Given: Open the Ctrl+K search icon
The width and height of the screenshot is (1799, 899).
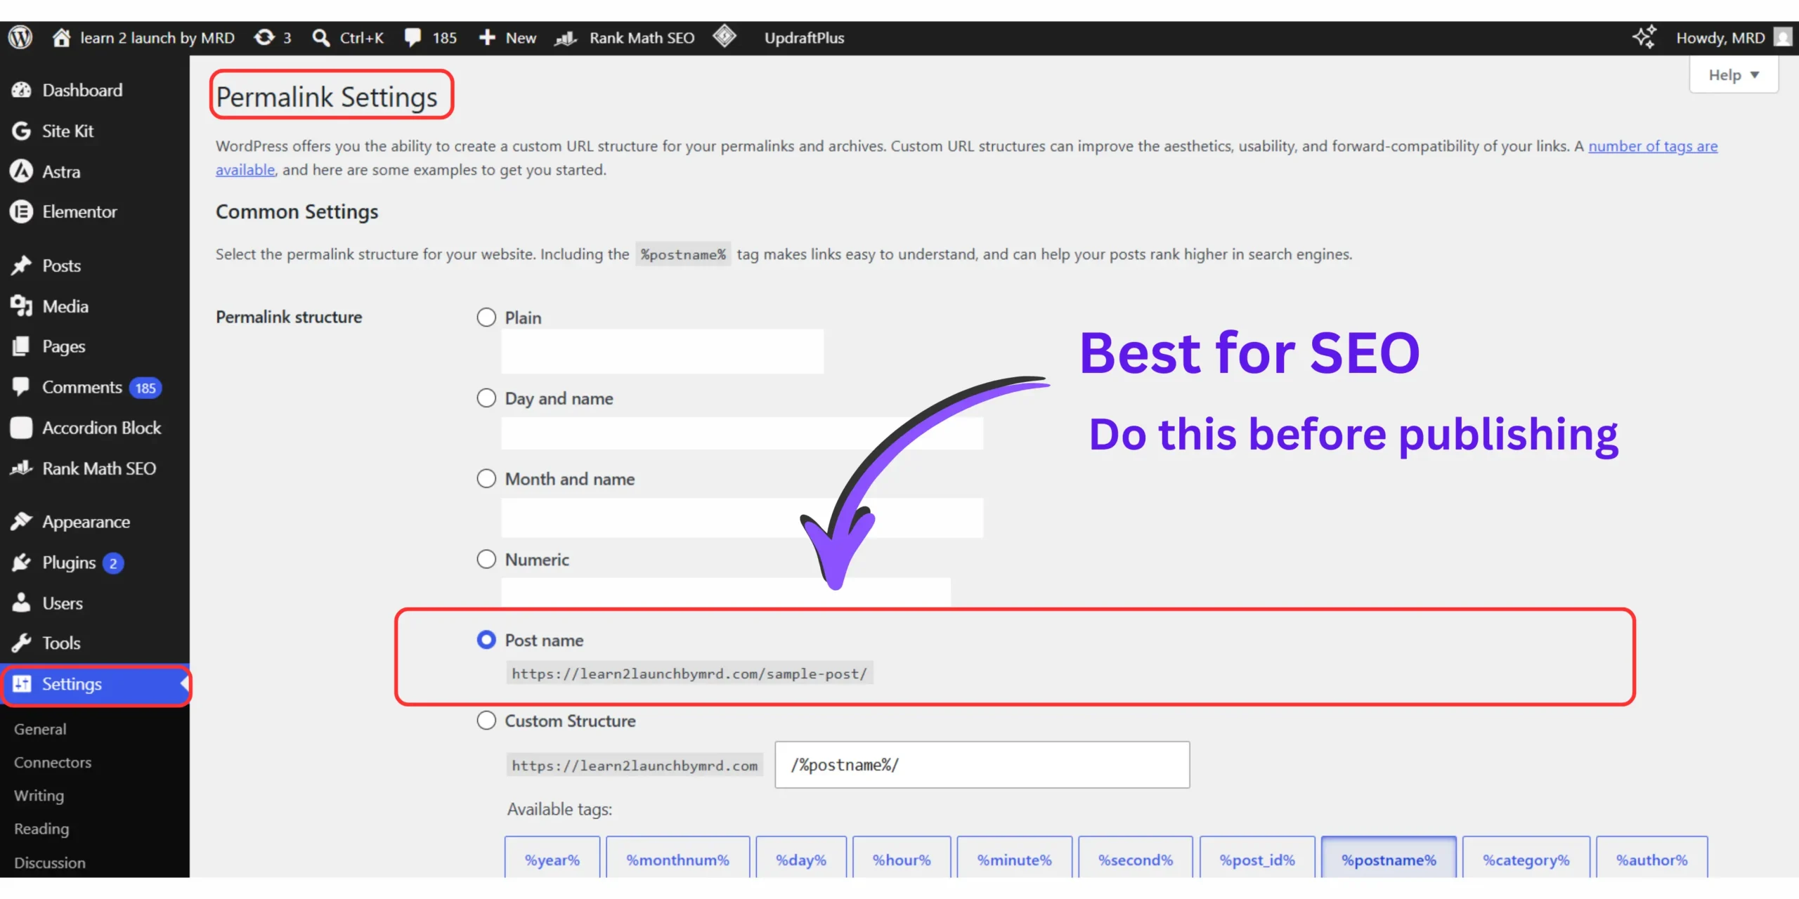Looking at the screenshot, I should point(321,38).
